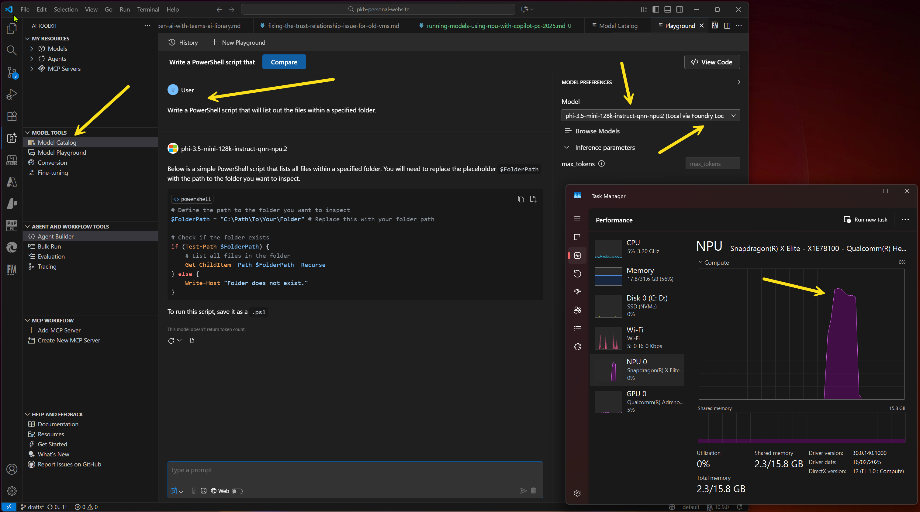
Task: Open the Extensions view icon
Action: pos(12,116)
